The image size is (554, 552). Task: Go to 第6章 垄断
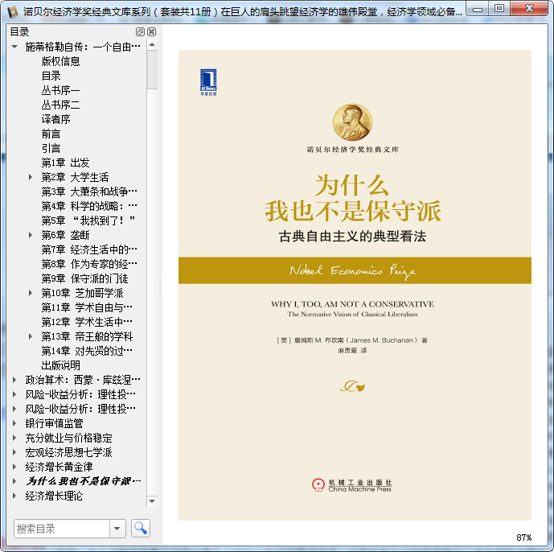pyautogui.click(x=65, y=235)
